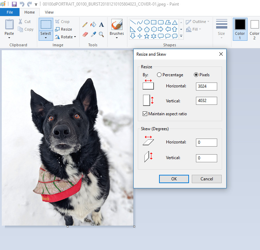The width and height of the screenshot is (260, 250).
Task: Select the Magnifier tool
Action: coord(102,34)
